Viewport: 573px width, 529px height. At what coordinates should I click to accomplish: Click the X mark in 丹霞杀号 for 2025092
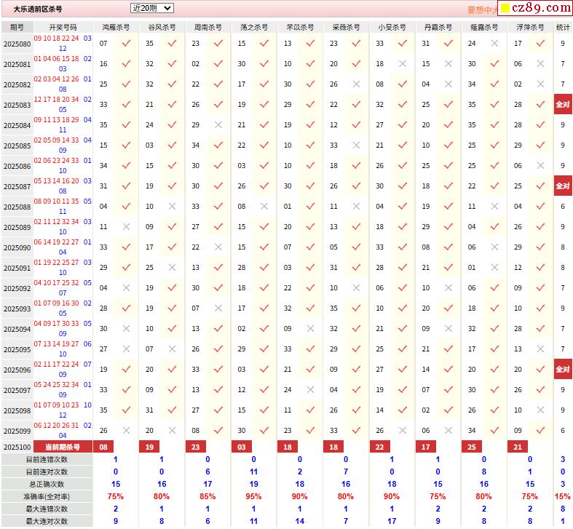(x=448, y=288)
